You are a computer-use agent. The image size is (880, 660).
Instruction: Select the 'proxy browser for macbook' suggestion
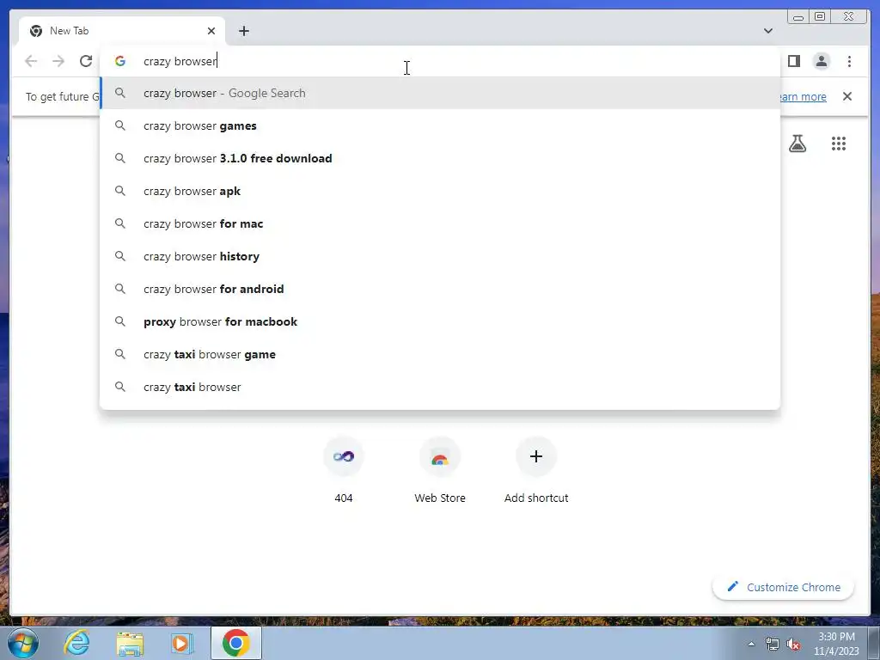click(x=440, y=321)
